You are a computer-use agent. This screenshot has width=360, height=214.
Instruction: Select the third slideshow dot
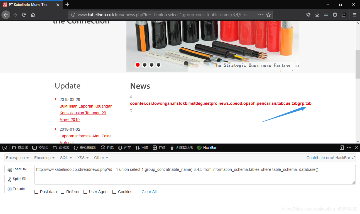[x=151, y=65]
